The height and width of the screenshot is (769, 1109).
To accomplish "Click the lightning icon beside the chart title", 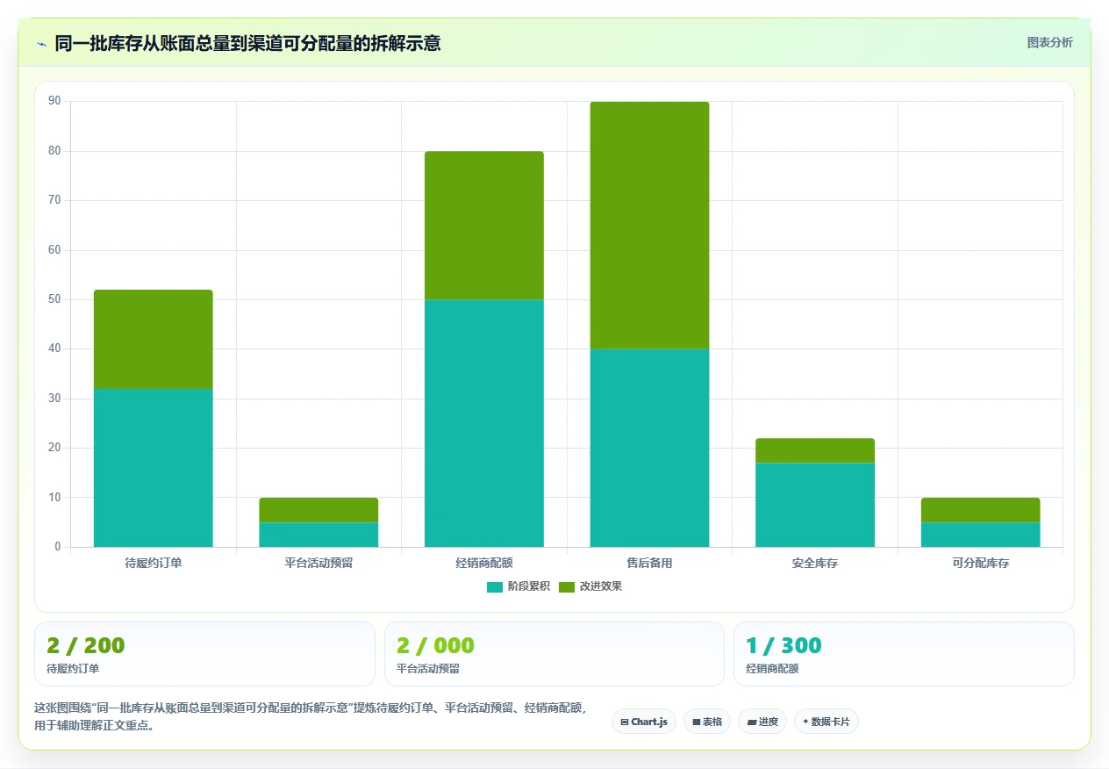I will point(41,43).
